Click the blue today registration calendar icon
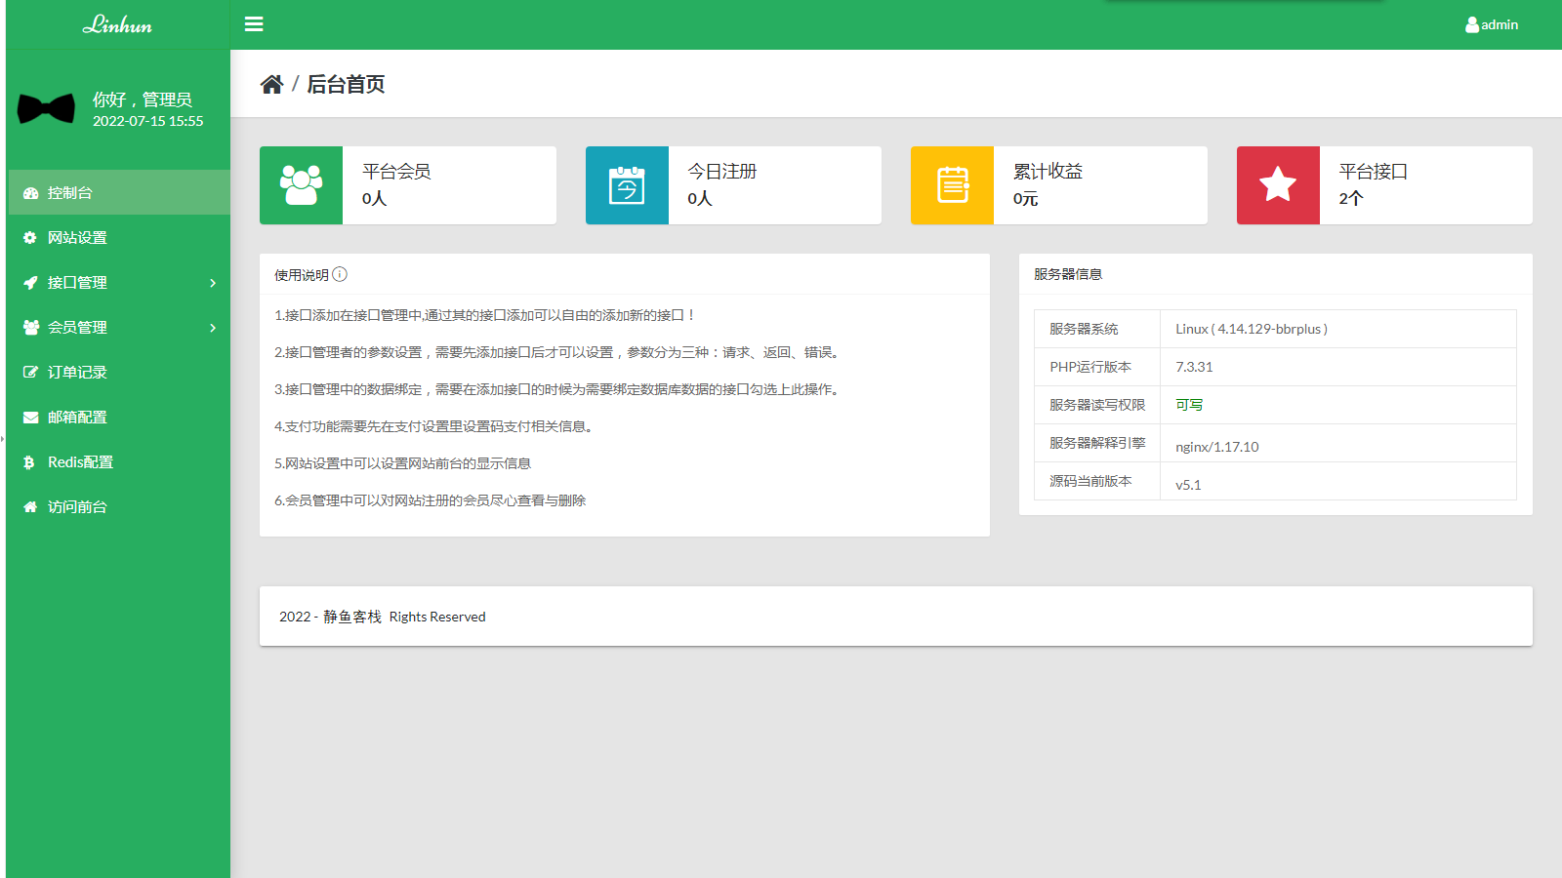This screenshot has width=1562, height=878. click(627, 185)
